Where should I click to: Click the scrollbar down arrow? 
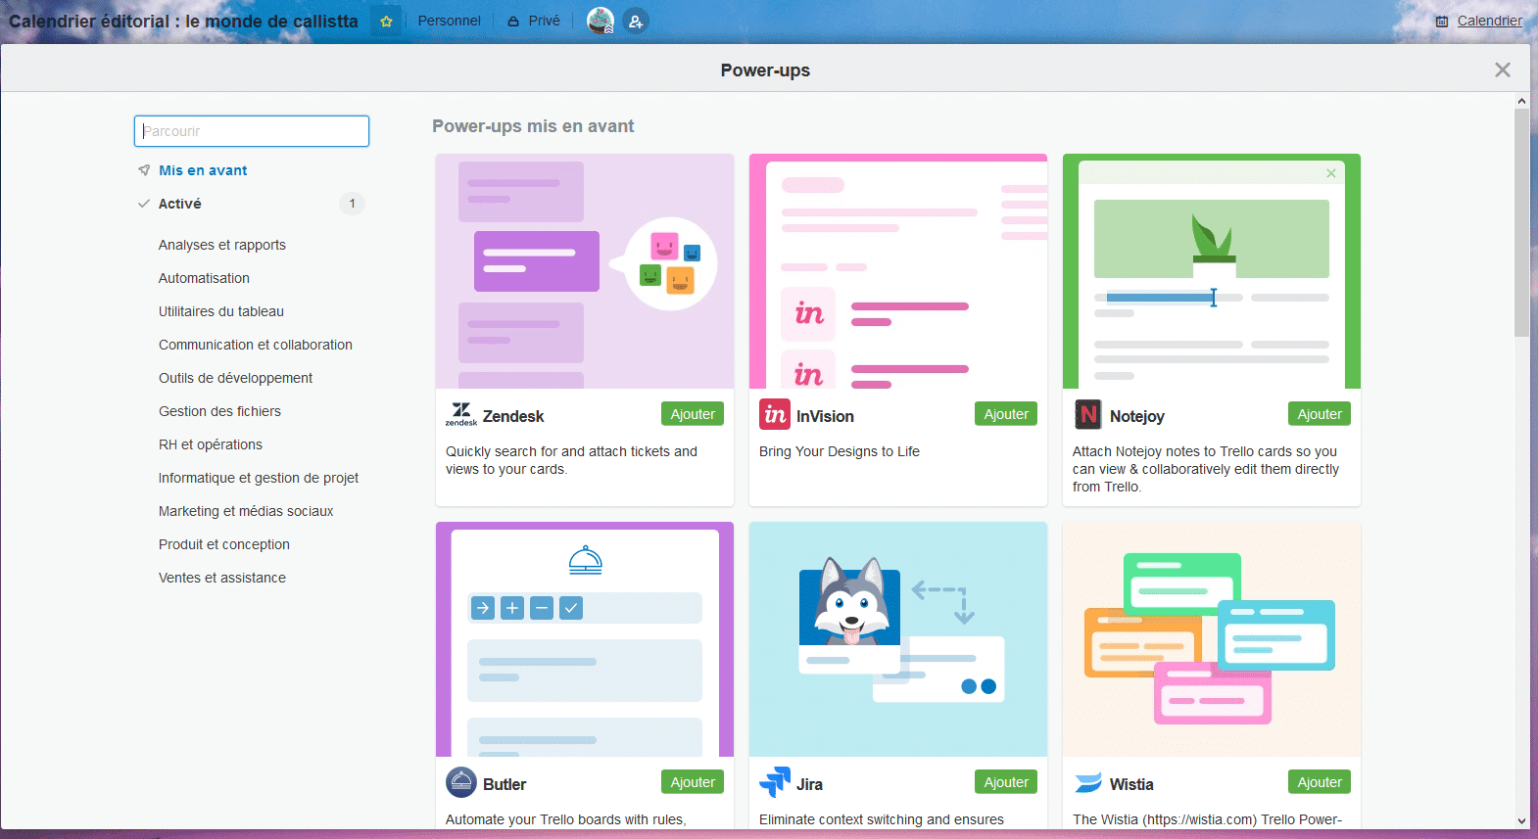(x=1521, y=821)
